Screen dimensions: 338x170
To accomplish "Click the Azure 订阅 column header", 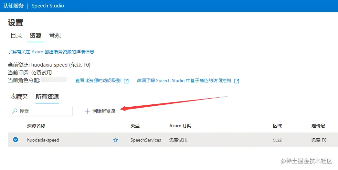I will click(x=180, y=126).
